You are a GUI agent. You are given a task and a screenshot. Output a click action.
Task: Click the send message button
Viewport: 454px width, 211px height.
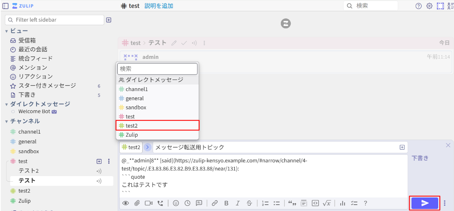(x=425, y=203)
